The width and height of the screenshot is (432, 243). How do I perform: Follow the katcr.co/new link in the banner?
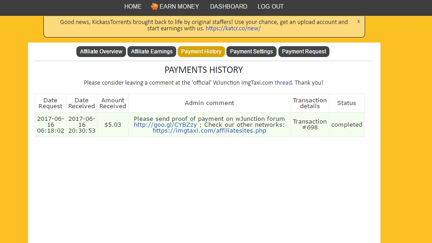coord(233,28)
